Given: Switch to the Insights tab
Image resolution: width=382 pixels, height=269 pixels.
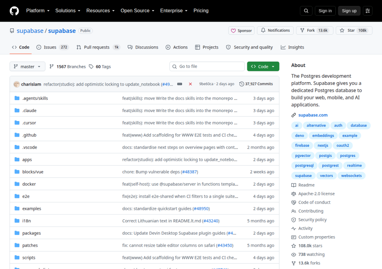Looking at the screenshot, I should pos(292,47).
